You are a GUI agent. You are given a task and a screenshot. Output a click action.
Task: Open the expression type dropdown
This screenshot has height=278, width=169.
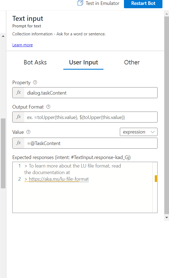(x=138, y=132)
